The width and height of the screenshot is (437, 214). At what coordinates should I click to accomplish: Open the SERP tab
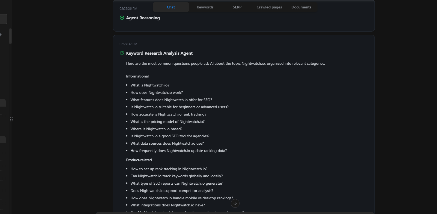[x=237, y=7]
